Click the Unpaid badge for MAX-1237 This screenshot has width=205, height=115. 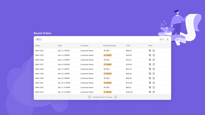click(x=108, y=64)
